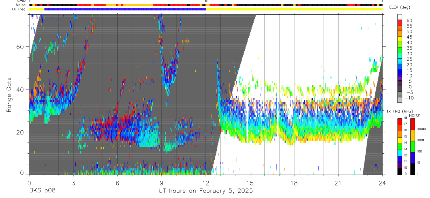Screen dimensions: 430x198
Task: Click the '151' CPID value at top
Action: 206,1
